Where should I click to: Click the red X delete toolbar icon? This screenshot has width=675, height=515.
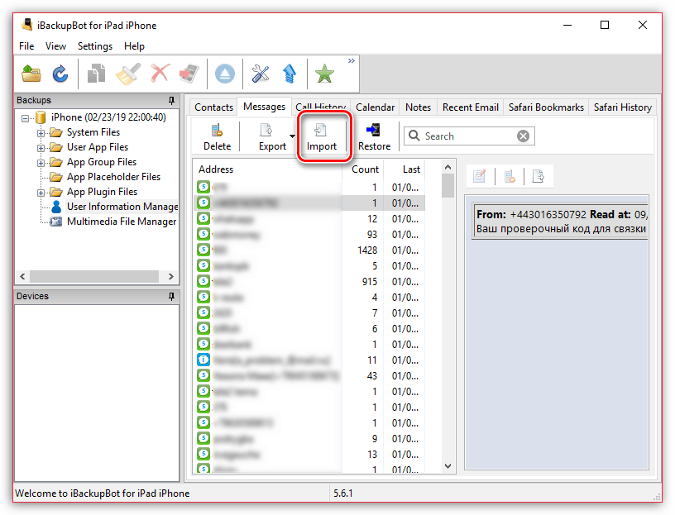pos(160,74)
